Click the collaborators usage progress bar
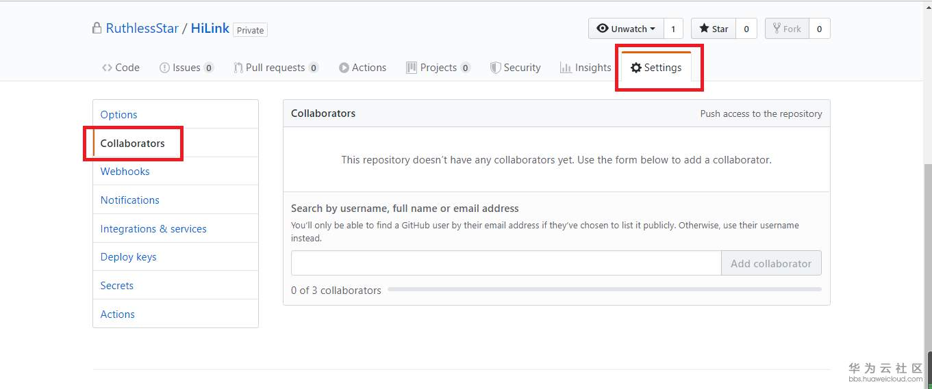This screenshot has width=932, height=389. [604, 290]
